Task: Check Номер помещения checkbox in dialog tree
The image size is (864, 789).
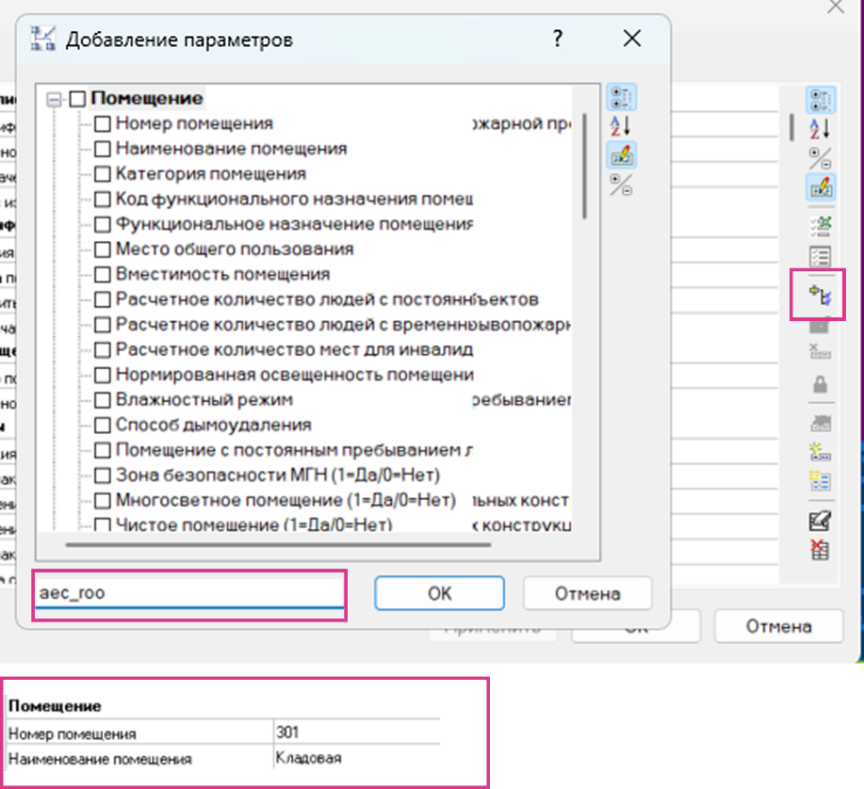Action: click(103, 124)
